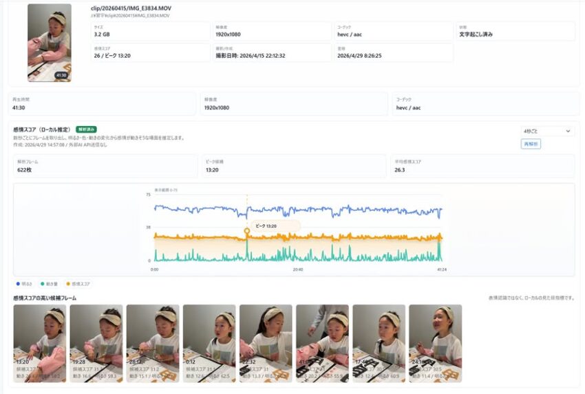Click the green 解析済み status badge
This screenshot has height=394, width=585.
(x=86, y=129)
